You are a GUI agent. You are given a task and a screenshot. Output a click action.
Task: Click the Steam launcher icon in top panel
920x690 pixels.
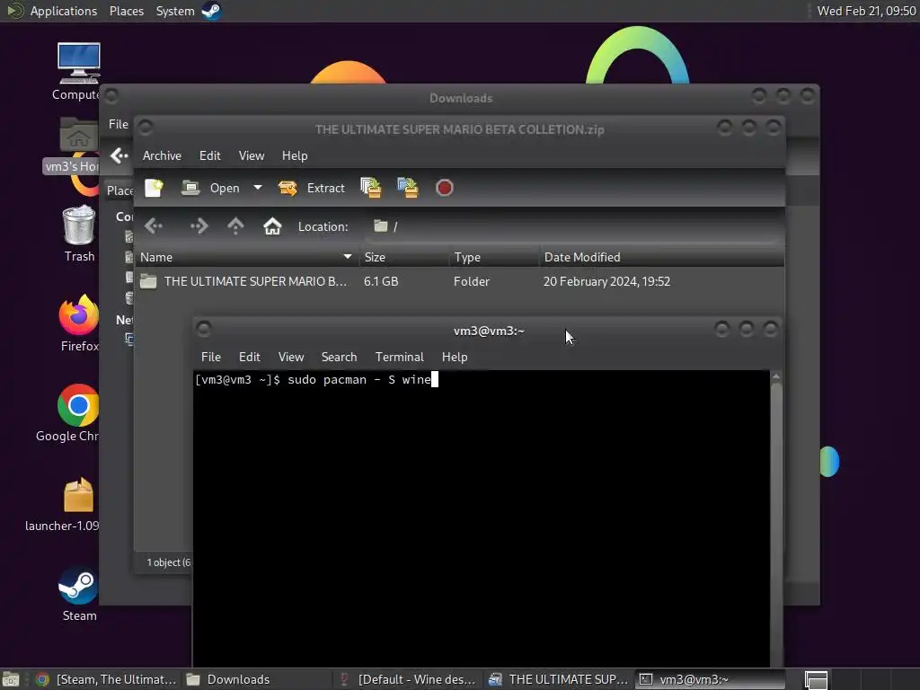[211, 11]
